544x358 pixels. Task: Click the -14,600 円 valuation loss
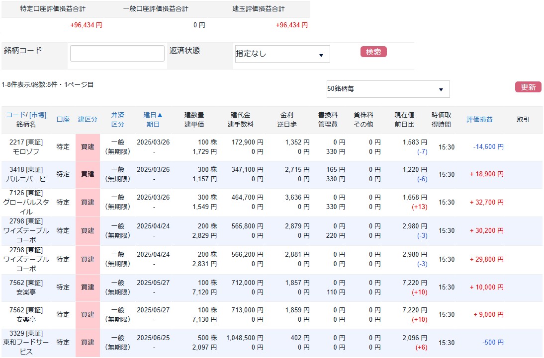pos(488,147)
